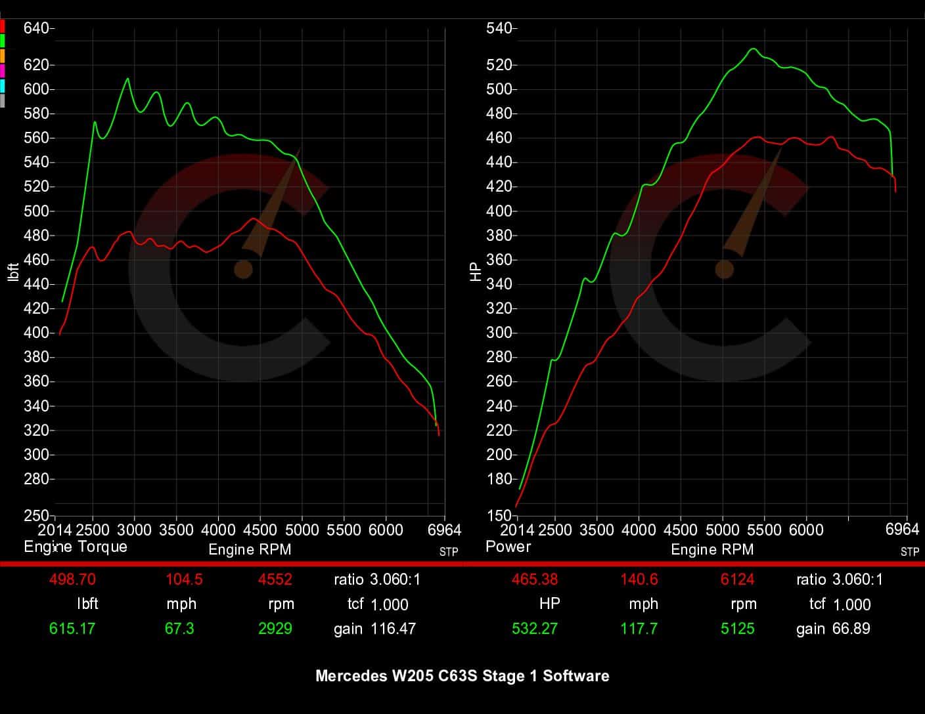Viewport: 925px width, 714px height.
Task: Click the gray run color swatch
Action: tap(3, 100)
